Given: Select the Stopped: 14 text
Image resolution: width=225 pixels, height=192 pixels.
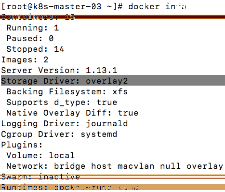Looking at the screenshot, I should coord(35,49).
